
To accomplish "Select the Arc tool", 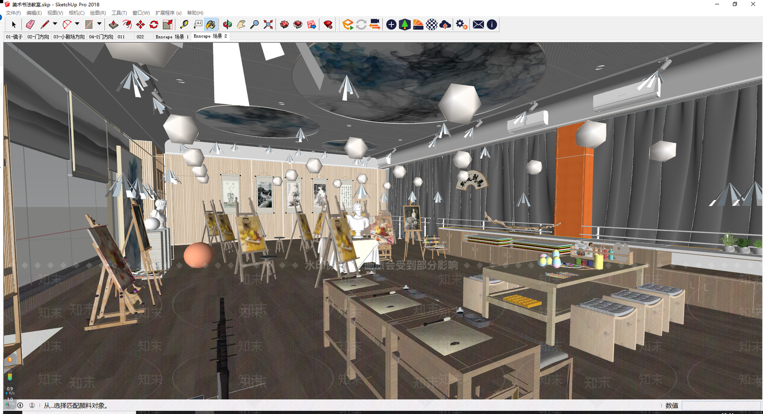I will tap(67, 24).
